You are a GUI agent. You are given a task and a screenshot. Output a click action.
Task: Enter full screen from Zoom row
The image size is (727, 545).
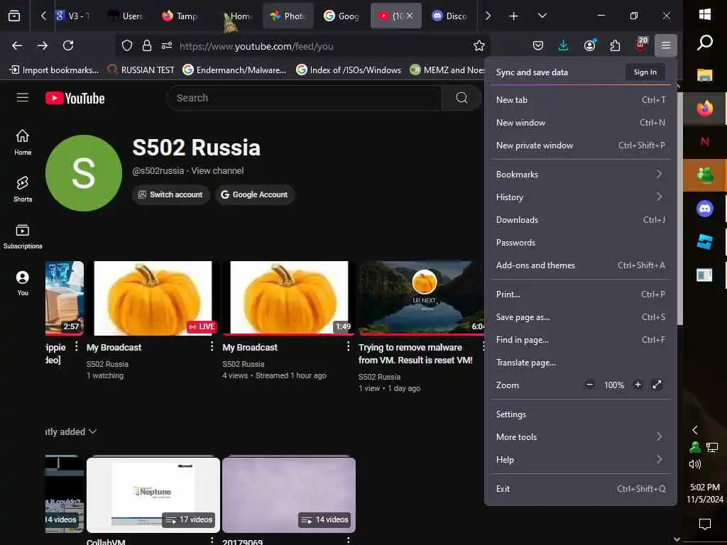point(657,385)
